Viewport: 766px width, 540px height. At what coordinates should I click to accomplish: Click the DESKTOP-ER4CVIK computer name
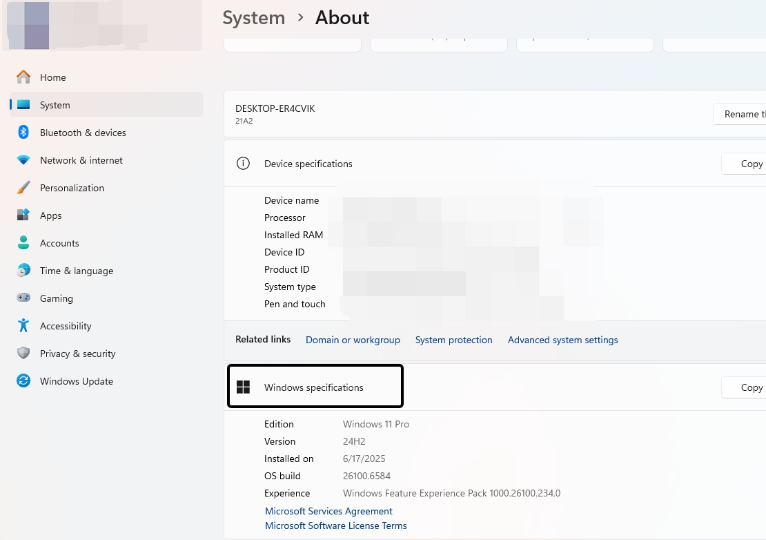click(275, 108)
